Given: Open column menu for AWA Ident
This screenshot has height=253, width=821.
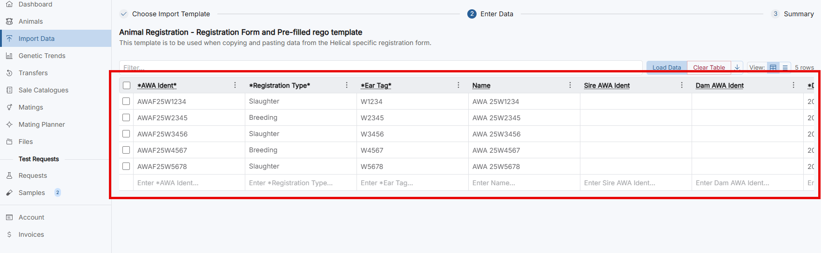Looking at the screenshot, I should pos(235,85).
